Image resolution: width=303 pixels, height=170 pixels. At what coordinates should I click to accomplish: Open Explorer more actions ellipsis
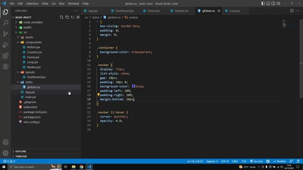point(76,11)
